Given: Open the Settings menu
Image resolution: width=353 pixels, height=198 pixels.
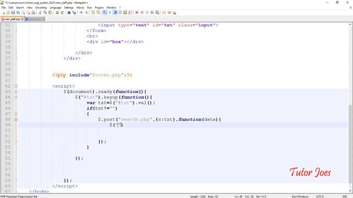Looking at the screenshot, I should click(68, 8).
